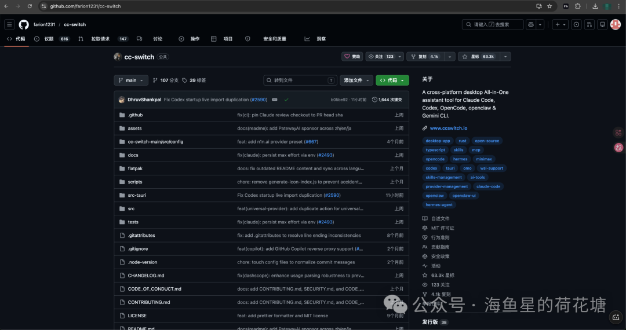Open the .github folder
626x330 pixels.
coord(135,115)
